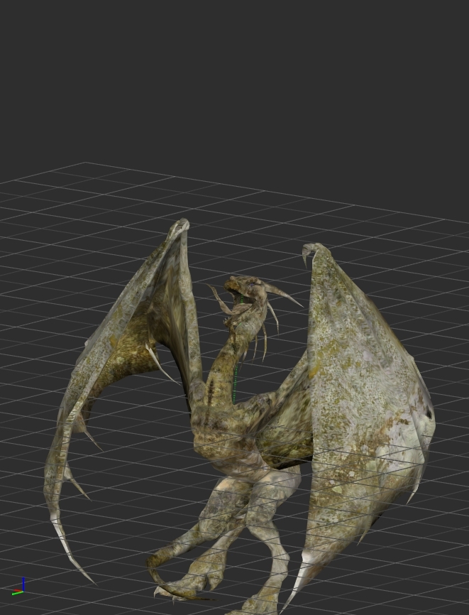
Task: Click empty dark background above the grid
Action: pos(234,71)
